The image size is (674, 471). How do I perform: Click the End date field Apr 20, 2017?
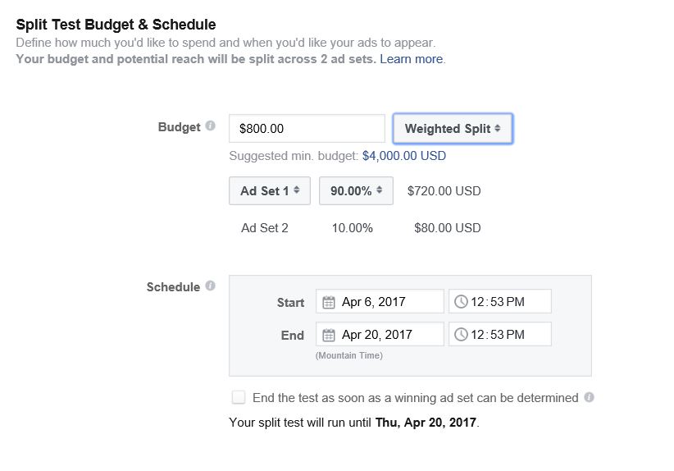[x=380, y=334]
